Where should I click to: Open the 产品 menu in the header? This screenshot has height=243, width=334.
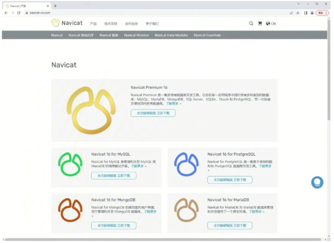(x=93, y=24)
